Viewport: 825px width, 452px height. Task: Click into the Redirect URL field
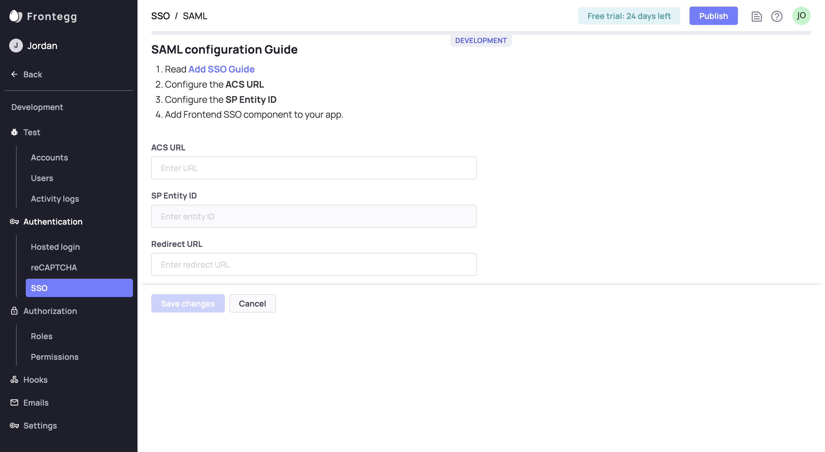coord(314,265)
